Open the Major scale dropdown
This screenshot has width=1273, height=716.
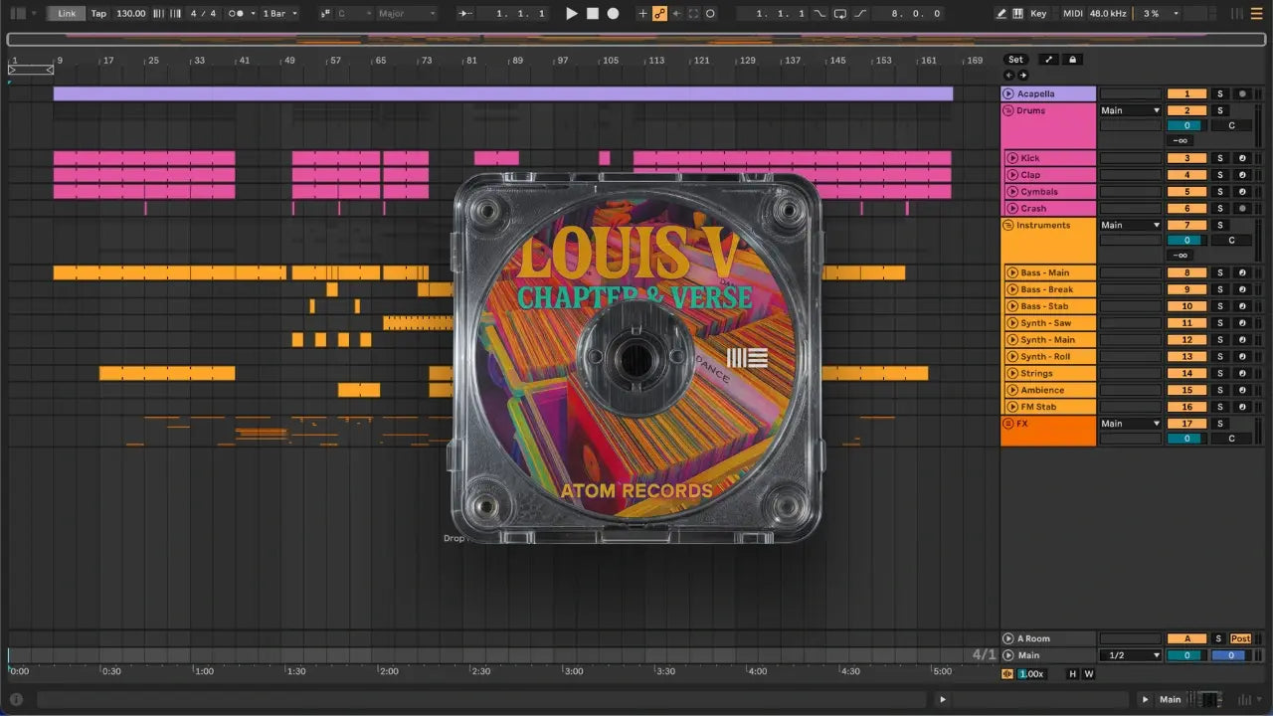pos(406,14)
